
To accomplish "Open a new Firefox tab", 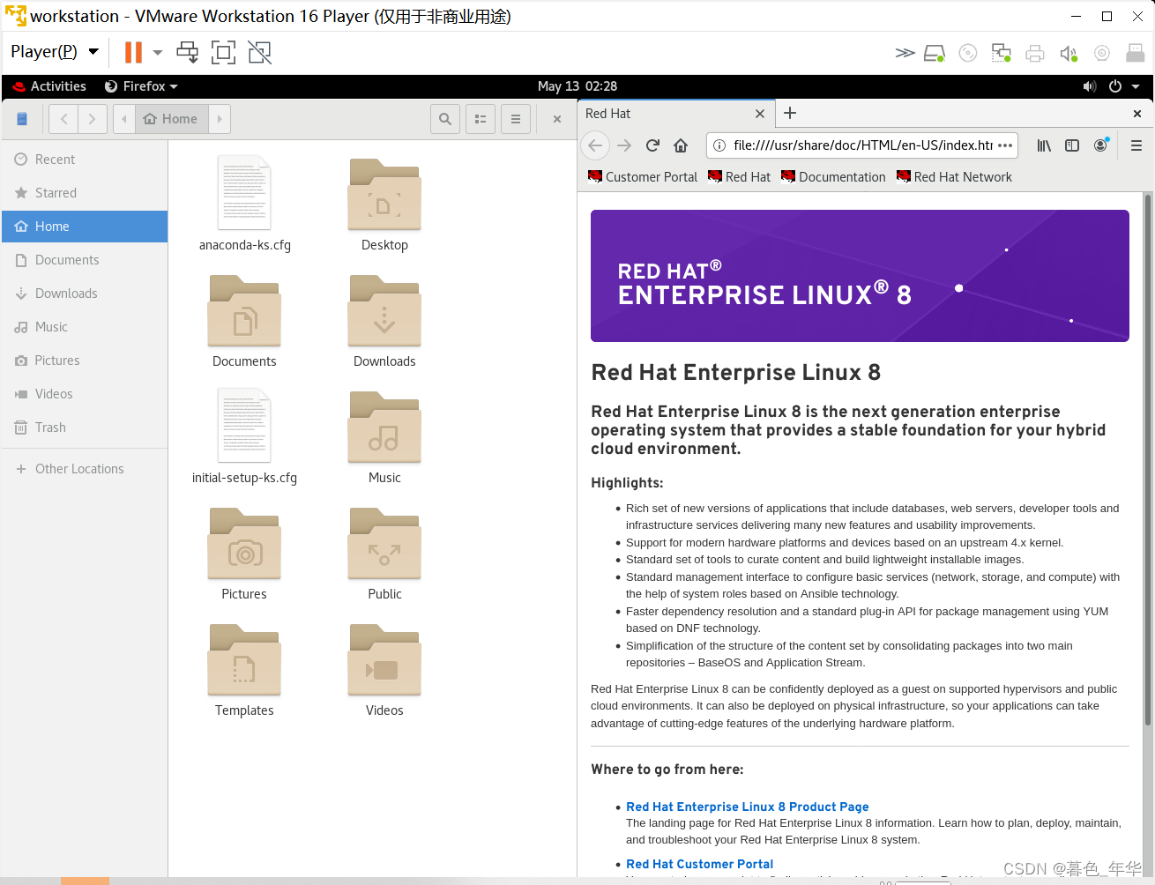I will point(790,113).
